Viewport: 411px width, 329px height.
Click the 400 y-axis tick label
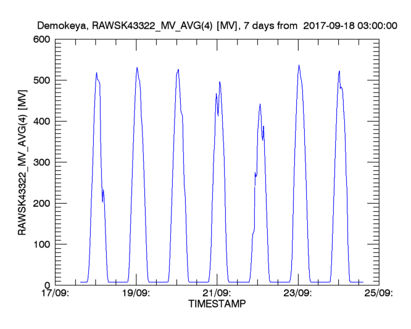(x=41, y=122)
